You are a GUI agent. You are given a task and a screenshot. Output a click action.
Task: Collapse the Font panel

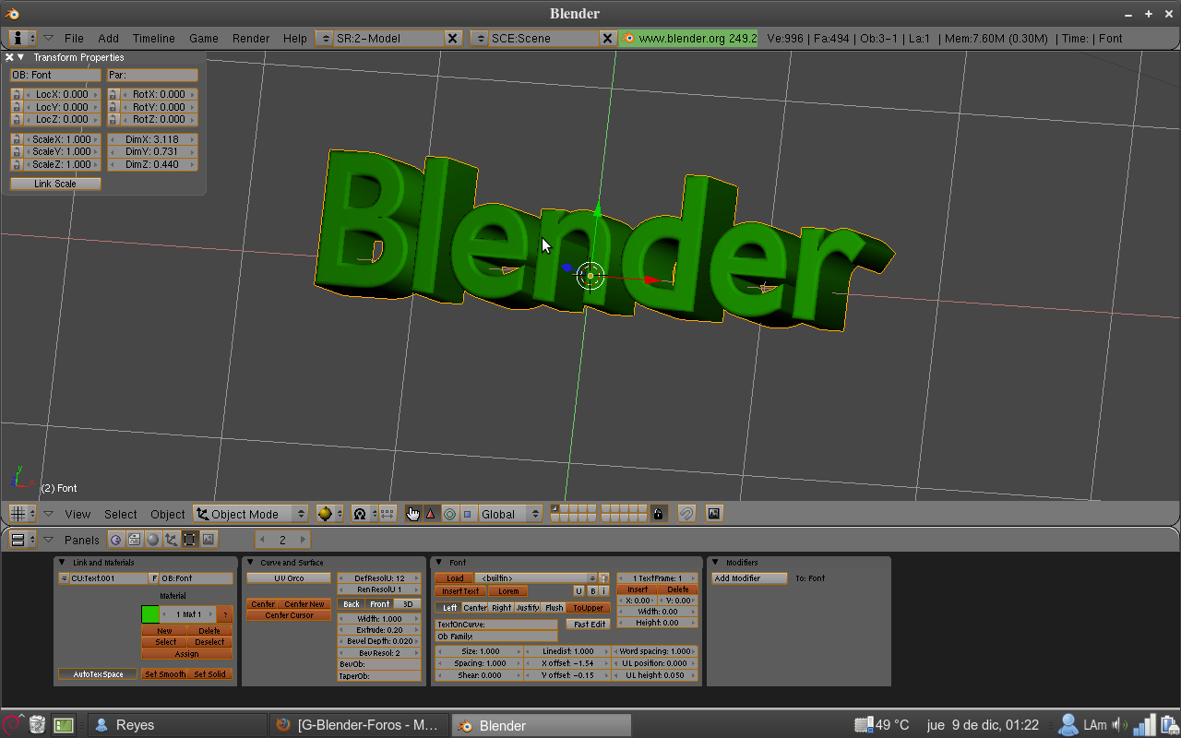[438, 563]
